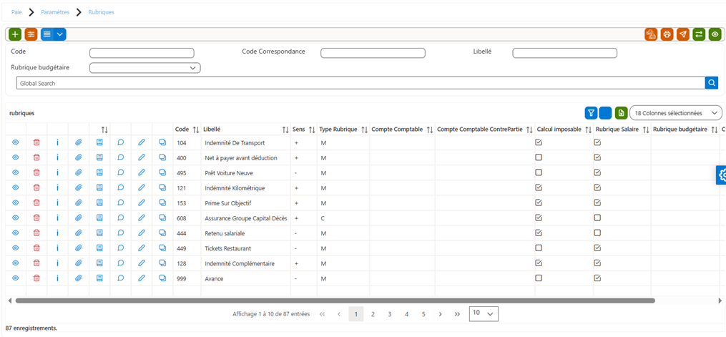Open the journal icon for Prime Sur Objectif
The image size is (726, 337).
(x=99, y=202)
